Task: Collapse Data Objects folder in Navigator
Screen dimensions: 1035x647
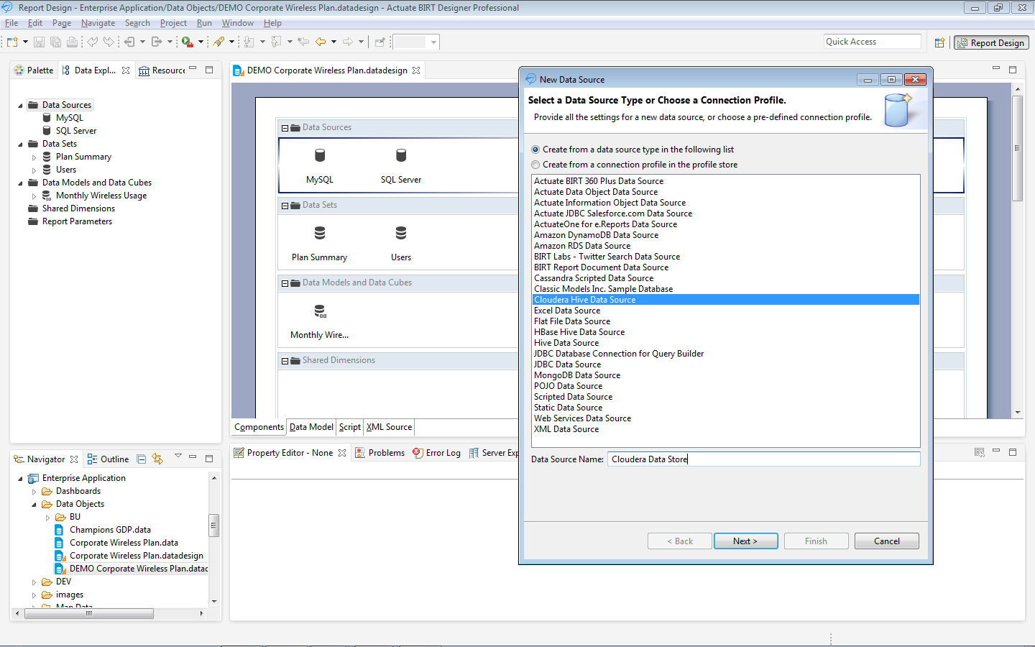Action: [34, 505]
